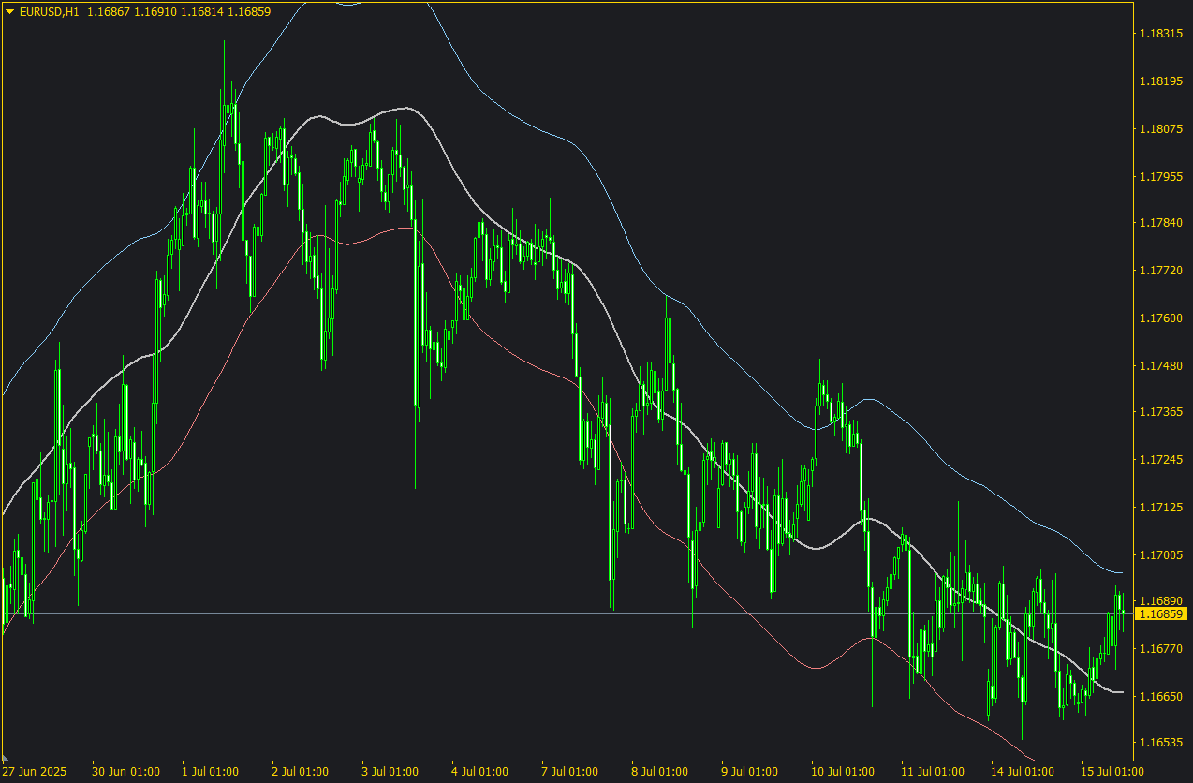Click the 2 Jul 01:00 time label
The height and width of the screenshot is (783, 1193).
pos(300,772)
